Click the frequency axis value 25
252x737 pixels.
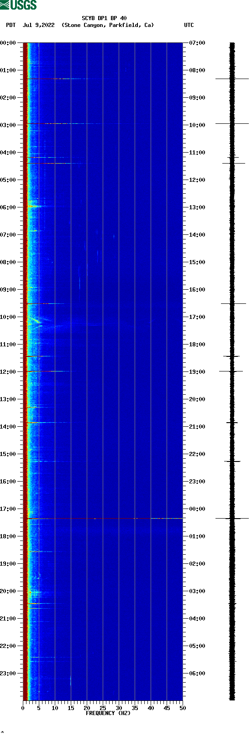(x=103, y=708)
